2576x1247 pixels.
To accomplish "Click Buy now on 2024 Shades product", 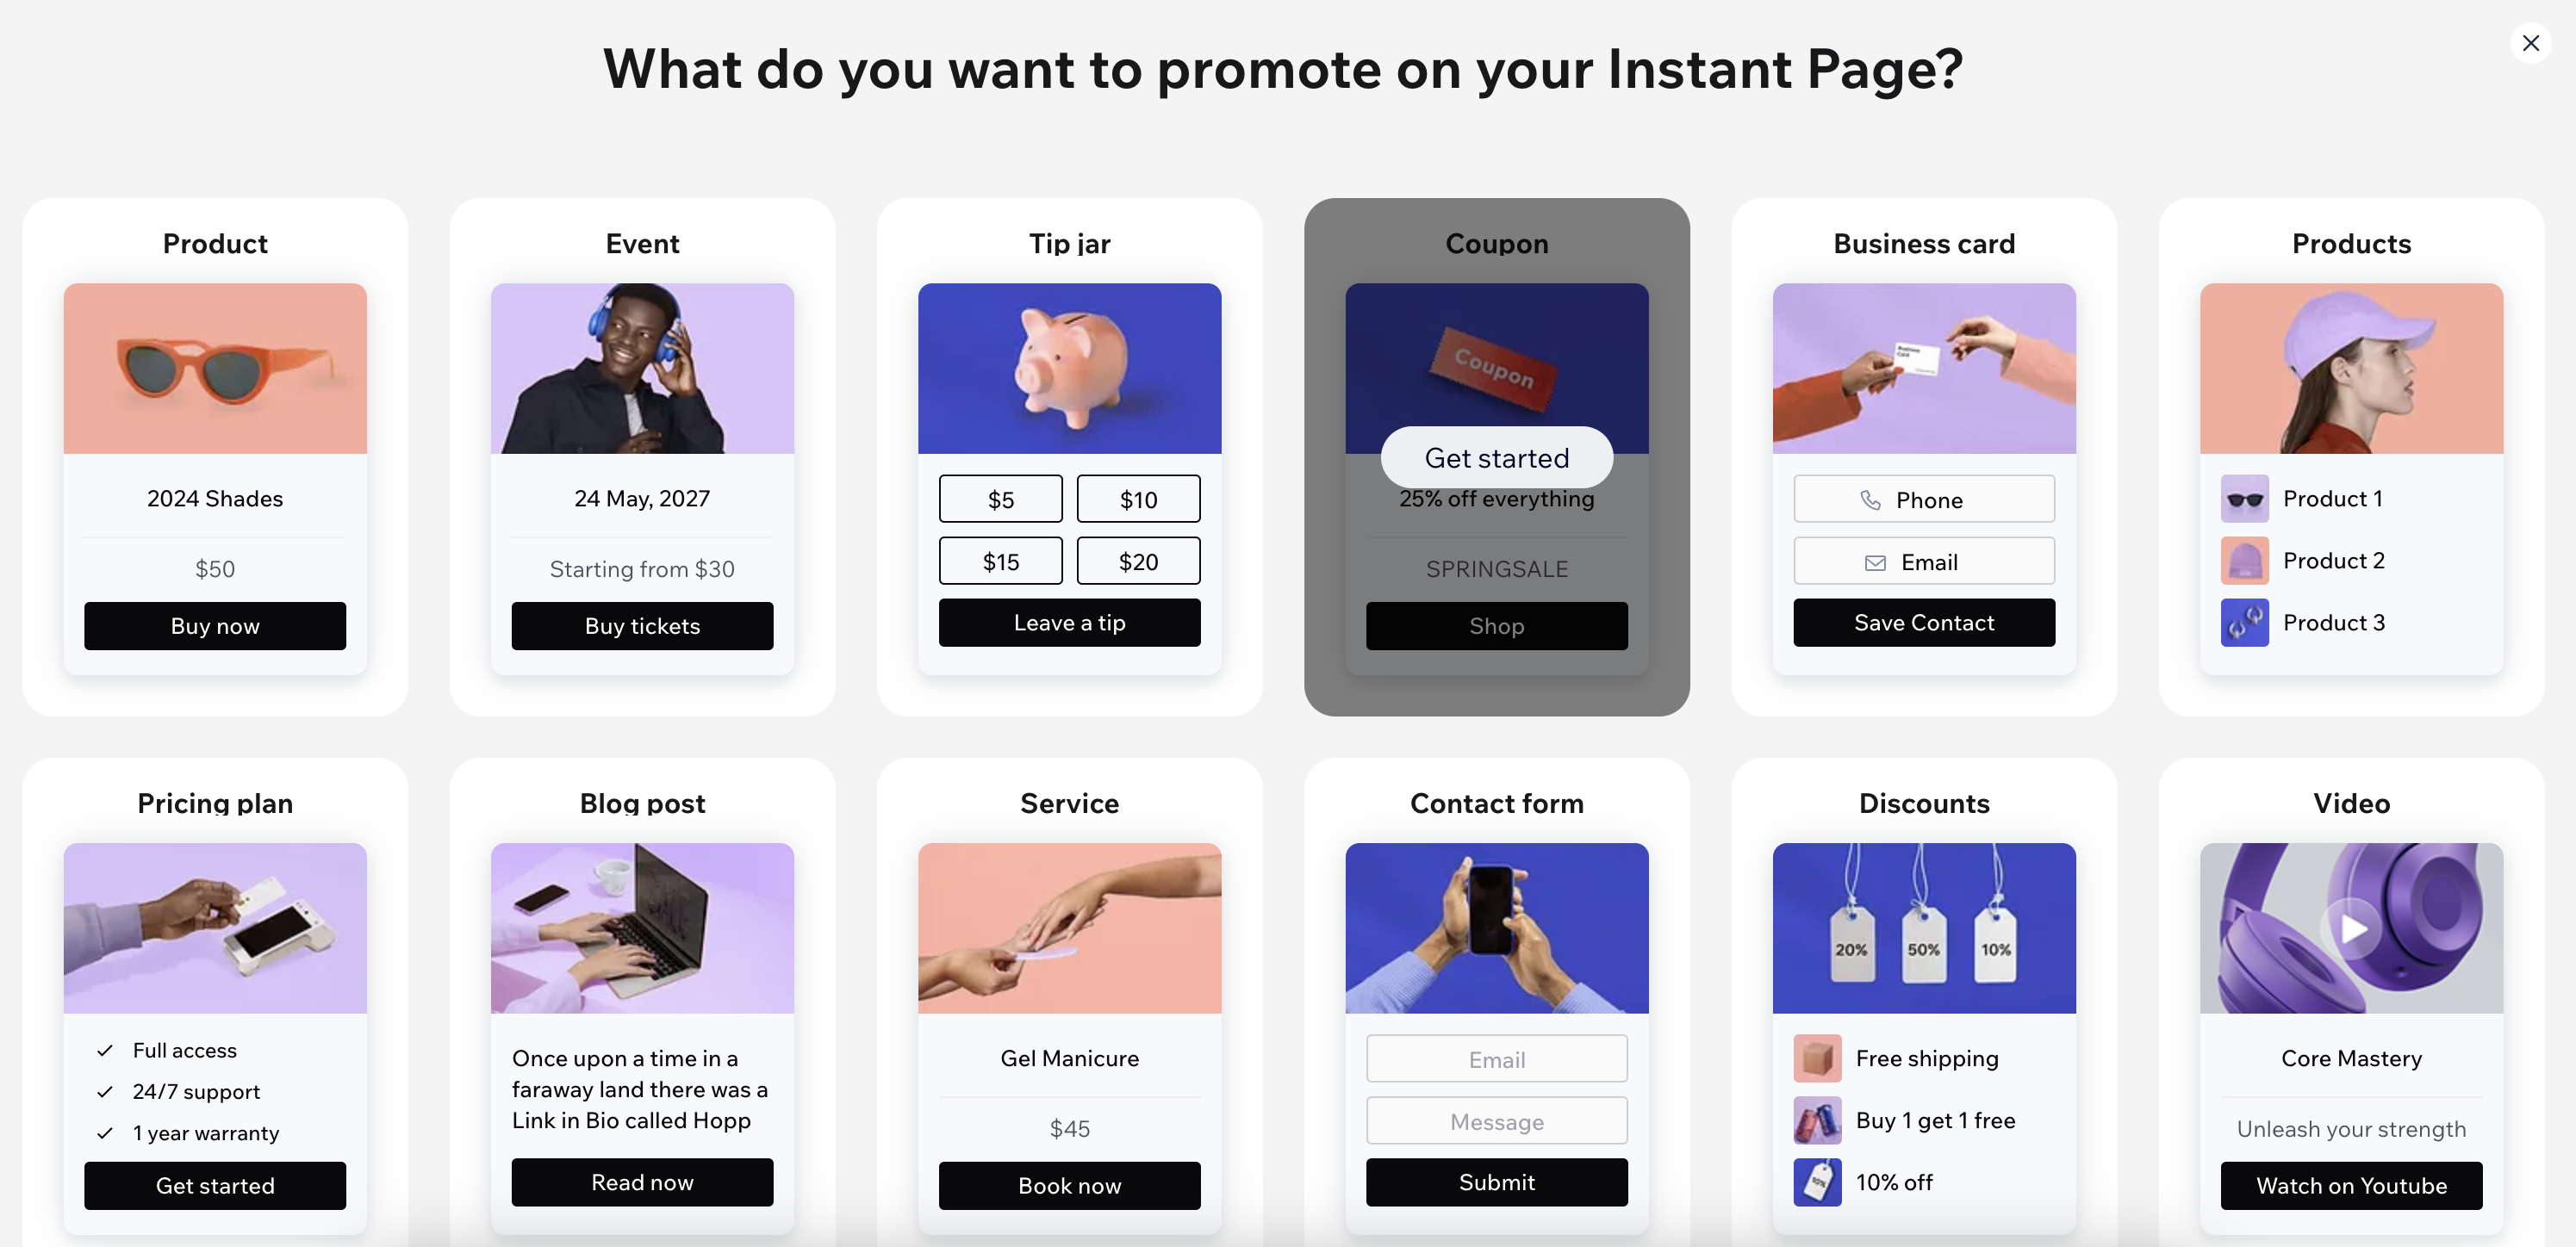I will (214, 624).
